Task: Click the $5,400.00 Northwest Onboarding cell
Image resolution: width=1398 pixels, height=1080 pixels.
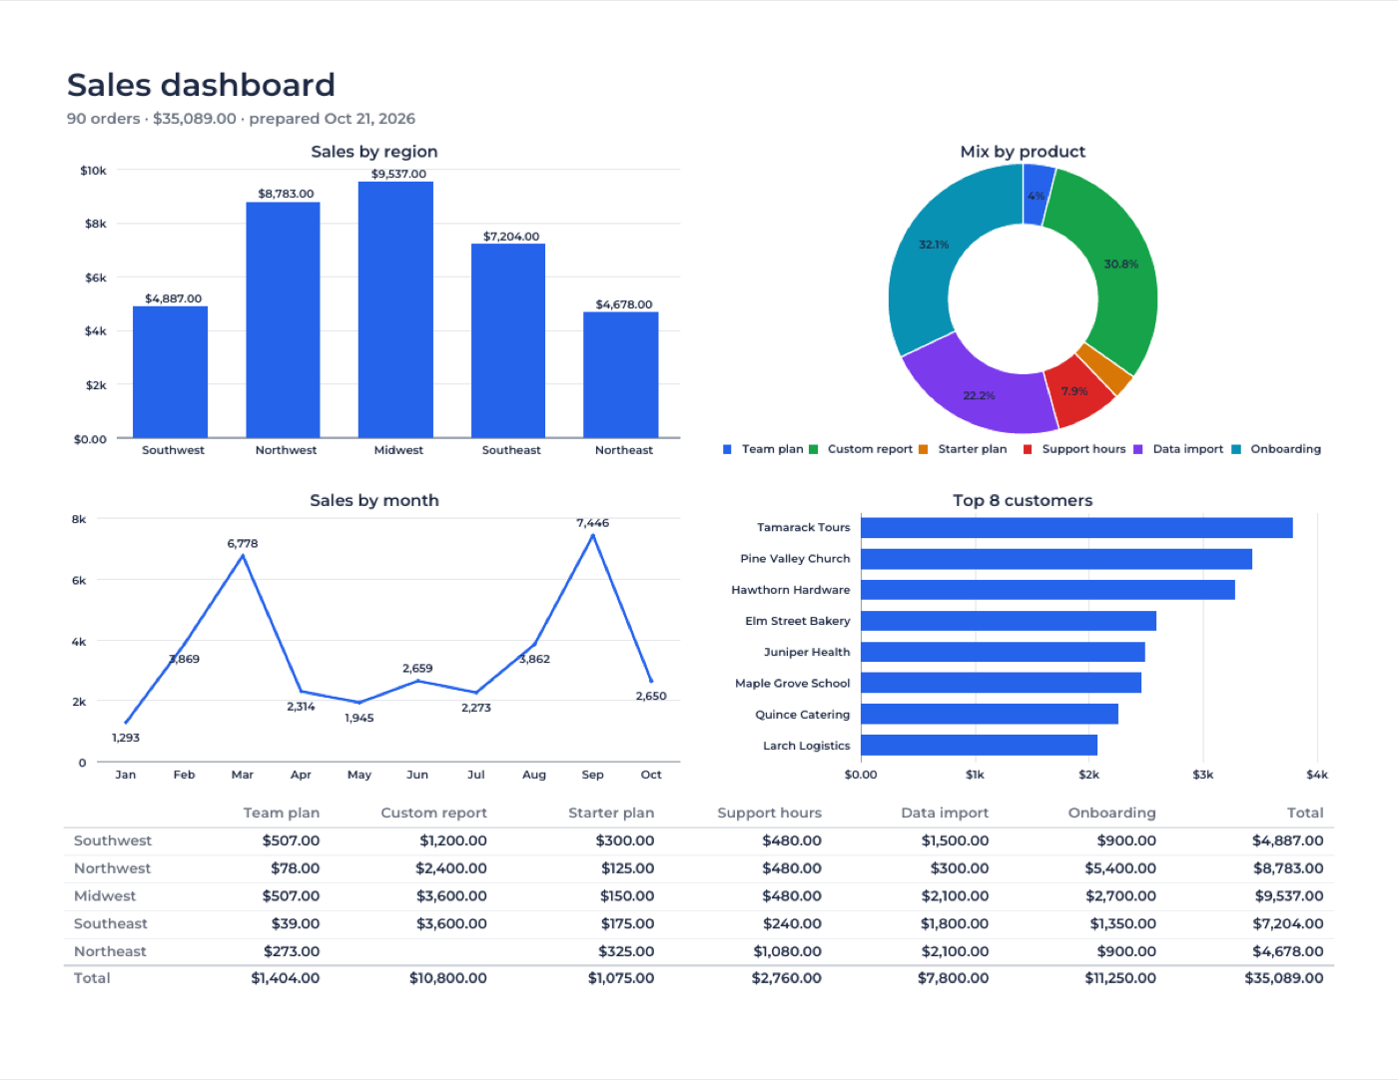Action: (1120, 868)
